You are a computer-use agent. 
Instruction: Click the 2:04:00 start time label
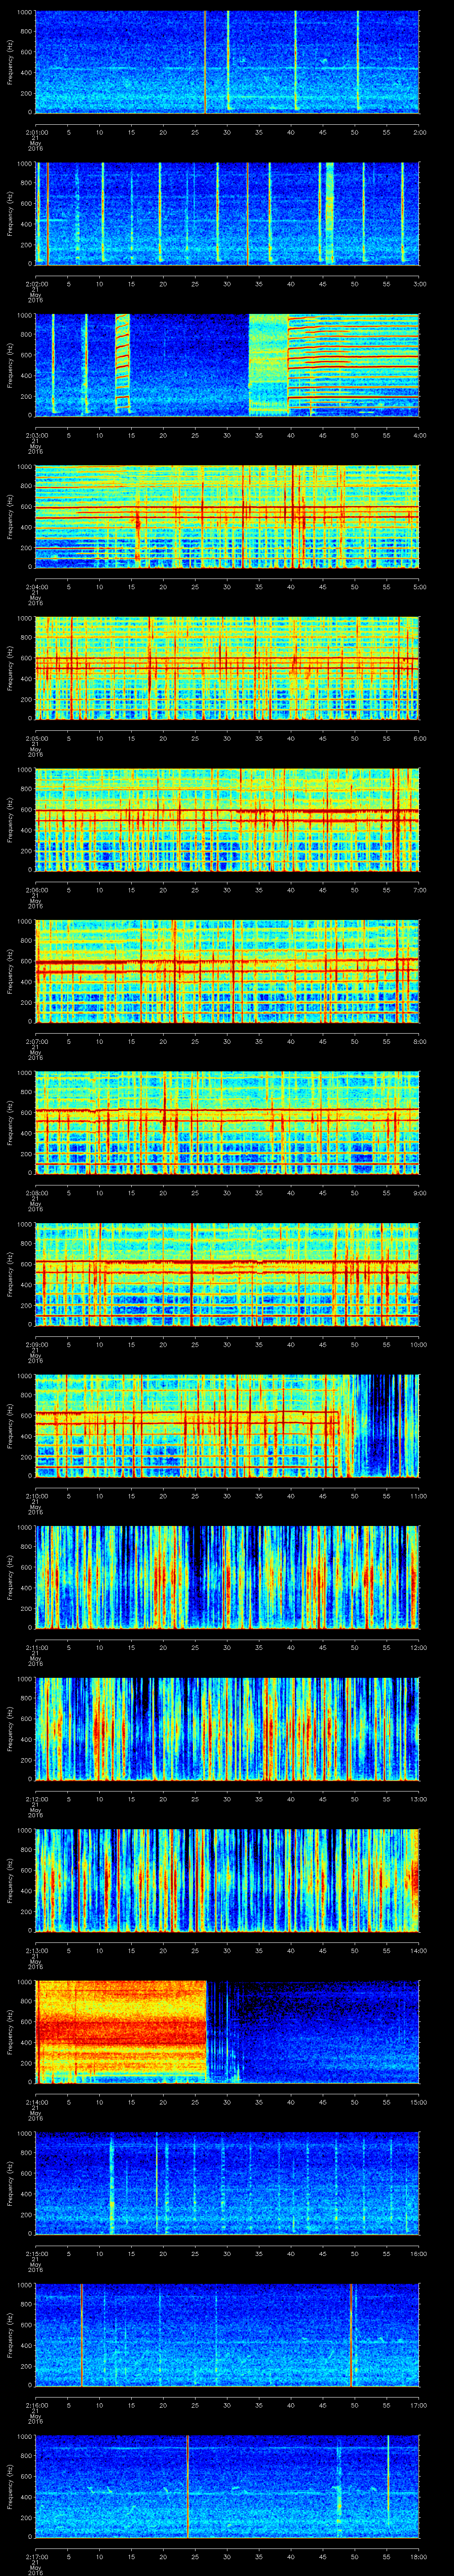point(36,587)
